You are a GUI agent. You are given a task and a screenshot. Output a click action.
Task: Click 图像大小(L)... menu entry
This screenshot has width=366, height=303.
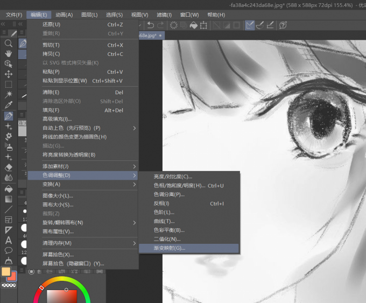point(83,196)
